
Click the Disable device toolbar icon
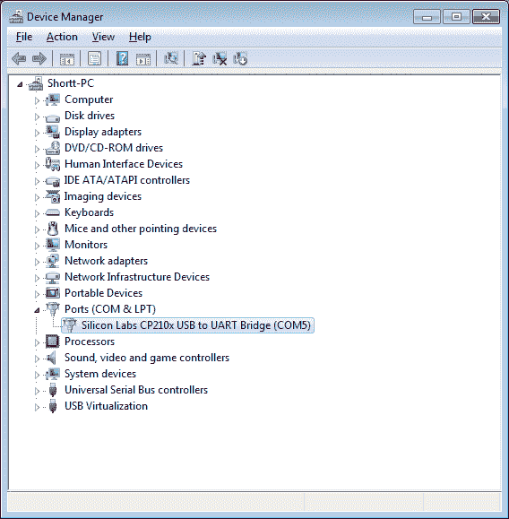(x=240, y=59)
